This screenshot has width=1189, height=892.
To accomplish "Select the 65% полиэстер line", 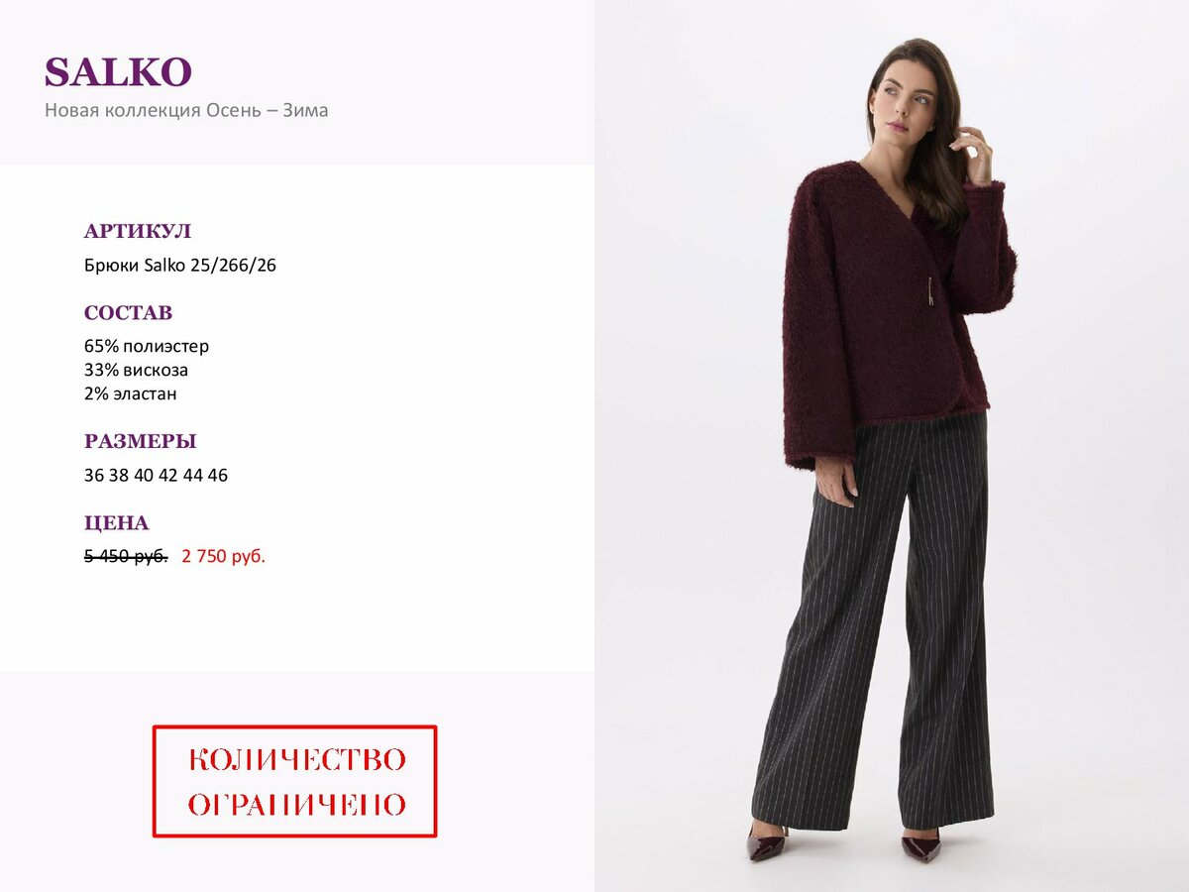I will point(147,347).
